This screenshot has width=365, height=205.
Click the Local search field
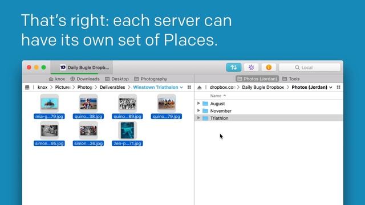310,67
